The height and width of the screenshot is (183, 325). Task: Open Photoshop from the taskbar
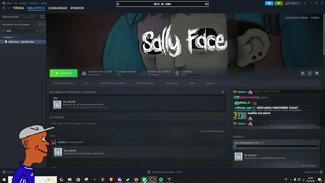95,180
